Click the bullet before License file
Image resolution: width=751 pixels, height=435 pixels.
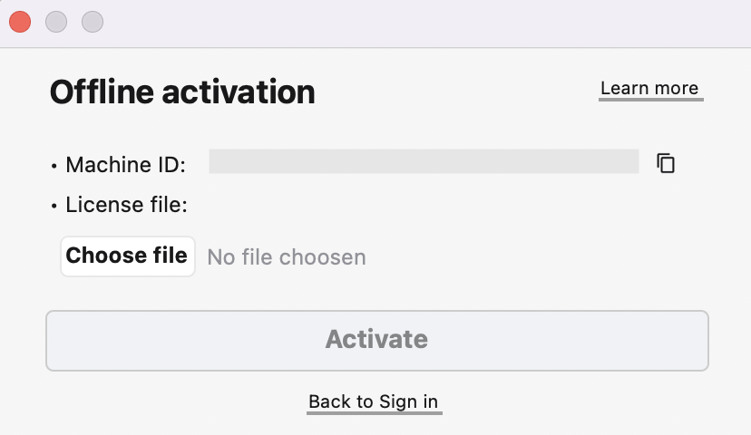click(x=54, y=206)
